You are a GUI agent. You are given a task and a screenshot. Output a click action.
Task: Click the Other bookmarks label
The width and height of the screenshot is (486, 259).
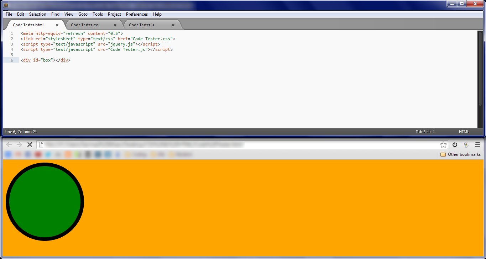pyautogui.click(x=464, y=154)
